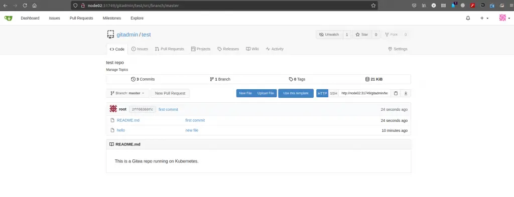Open the gitadmin owner link

coord(127,35)
